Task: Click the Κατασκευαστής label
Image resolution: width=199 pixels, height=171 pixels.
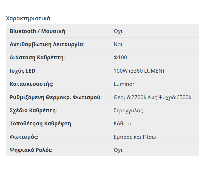Action: click(x=31, y=84)
